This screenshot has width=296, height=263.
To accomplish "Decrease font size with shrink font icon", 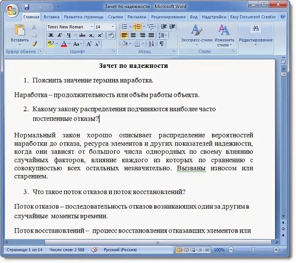I will [x=97, y=44].
